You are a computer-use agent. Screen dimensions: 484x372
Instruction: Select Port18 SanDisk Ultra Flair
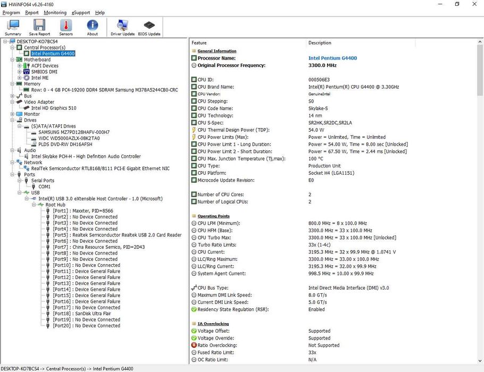pos(82,314)
